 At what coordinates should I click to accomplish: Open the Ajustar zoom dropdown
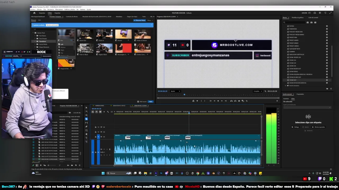(175, 91)
